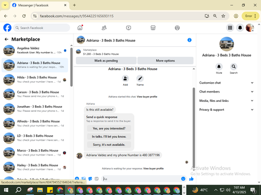Open the Friends icon in top navigation
This screenshot has width=261, height=195.
(104, 28)
